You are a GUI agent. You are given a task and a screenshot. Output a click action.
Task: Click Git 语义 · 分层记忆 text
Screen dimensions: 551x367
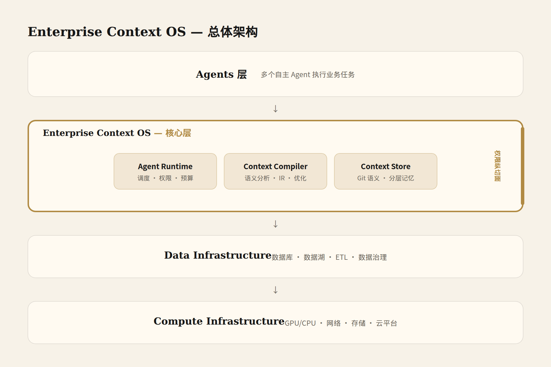[x=386, y=178]
